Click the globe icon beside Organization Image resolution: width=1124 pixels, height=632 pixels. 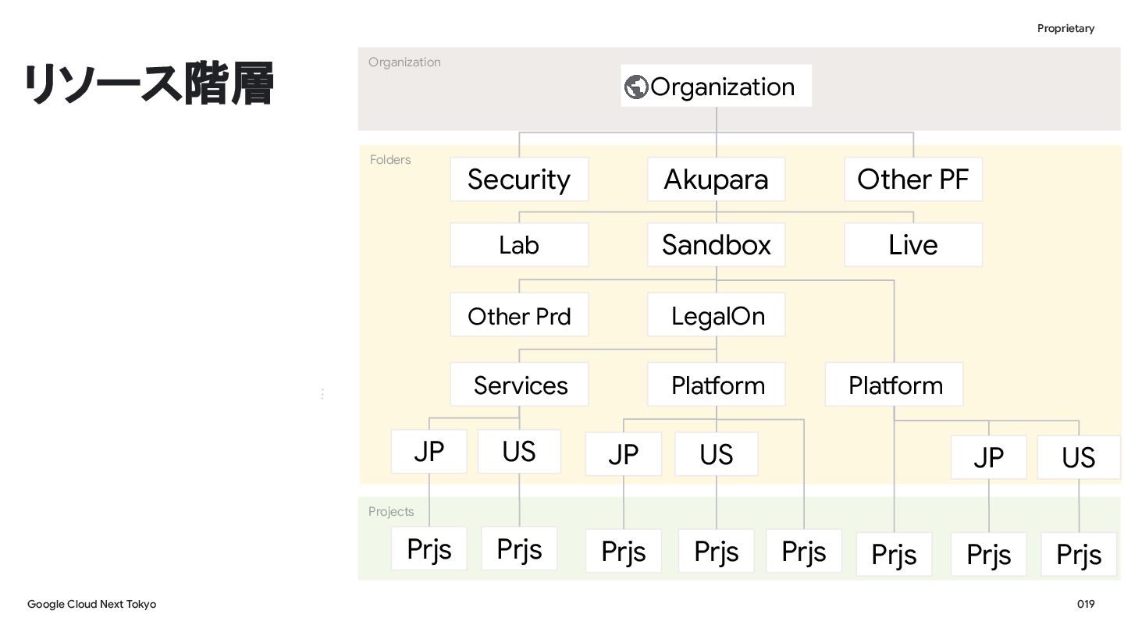636,87
